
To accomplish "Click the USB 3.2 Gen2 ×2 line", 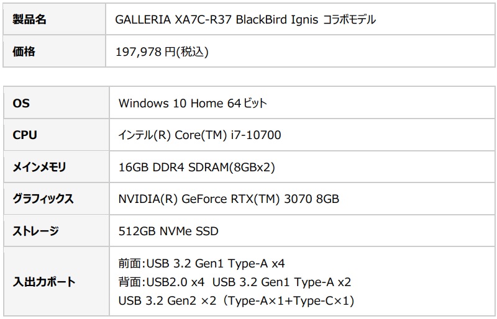I will [x=235, y=300].
